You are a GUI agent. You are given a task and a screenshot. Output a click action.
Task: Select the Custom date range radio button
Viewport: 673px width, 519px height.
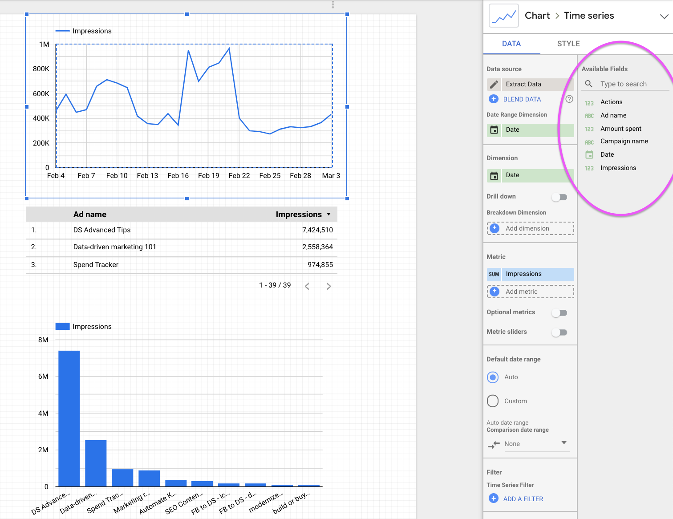click(x=493, y=401)
